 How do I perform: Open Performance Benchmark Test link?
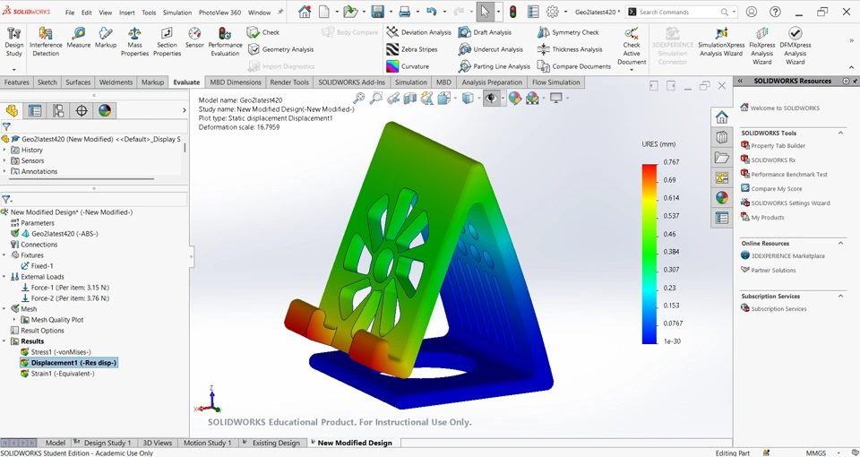[788, 175]
